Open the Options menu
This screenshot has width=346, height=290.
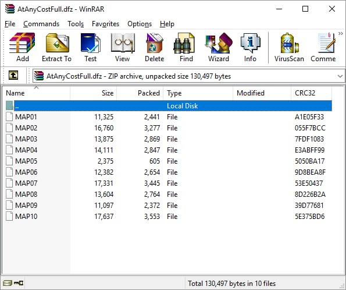click(x=140, y=24)
